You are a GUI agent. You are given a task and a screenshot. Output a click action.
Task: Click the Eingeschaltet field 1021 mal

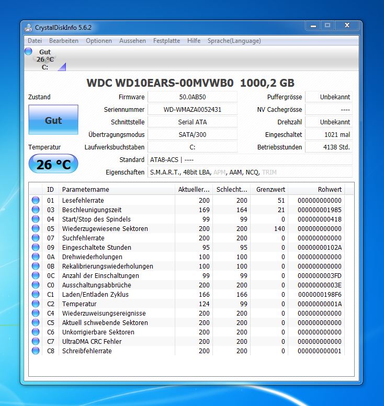pos(329,134)
